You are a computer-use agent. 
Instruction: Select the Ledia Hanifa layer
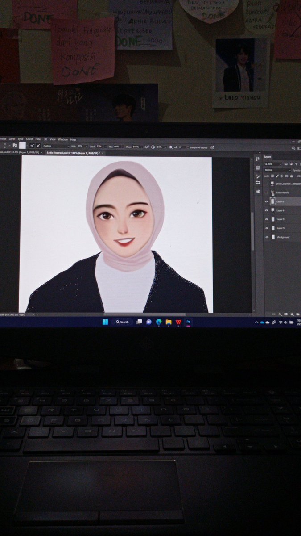pyautogui.click(x=282, y=193)
